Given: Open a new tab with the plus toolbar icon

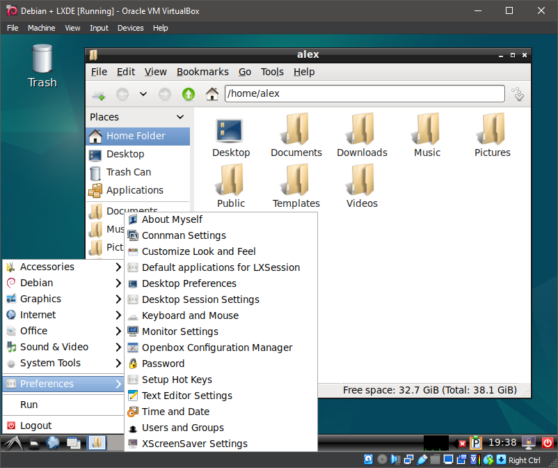Looking at the screenshot, I should click(x=99, y=93).
